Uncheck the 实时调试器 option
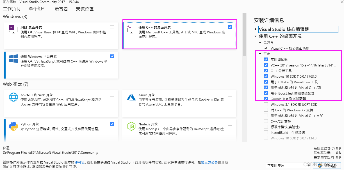The height and width of the screenshot is (170, 344). [266, 59]
